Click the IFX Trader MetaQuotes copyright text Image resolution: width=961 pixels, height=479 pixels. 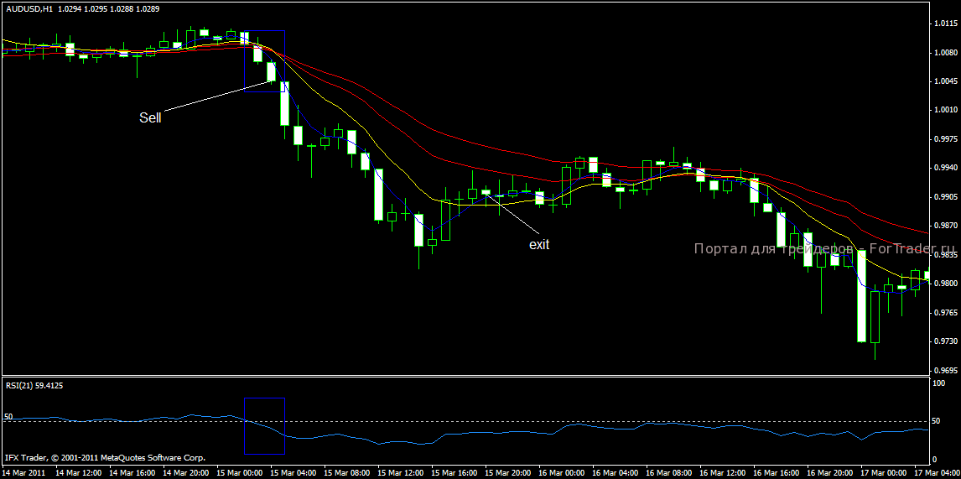105,458
